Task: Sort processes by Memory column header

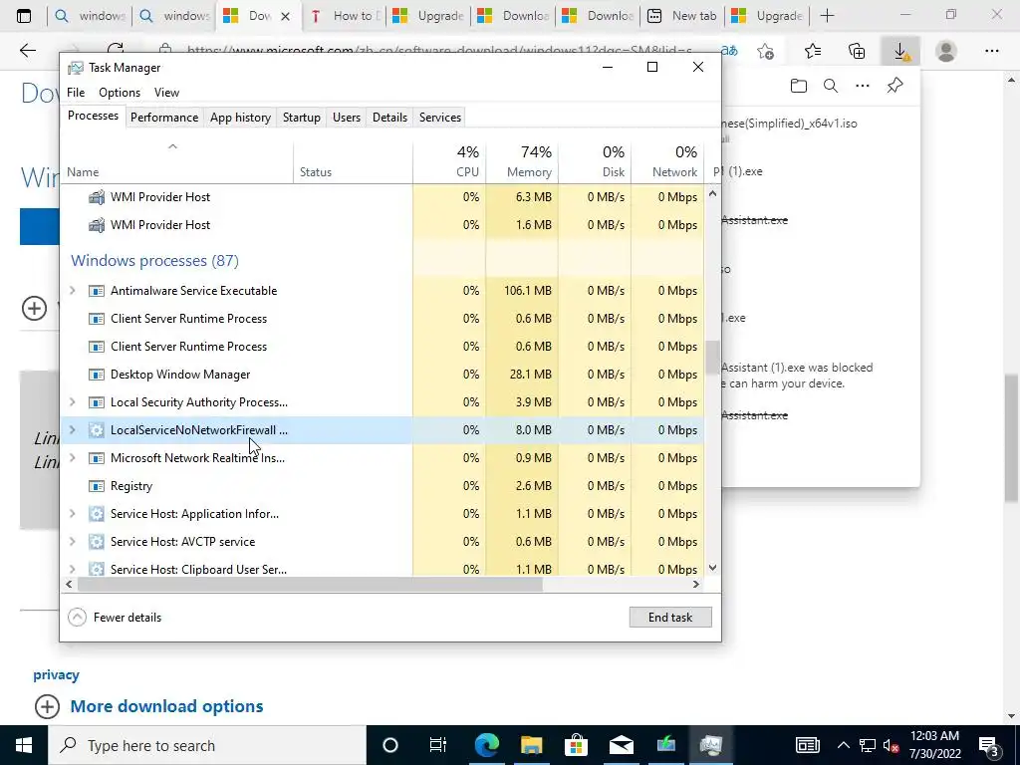Action: (x=522, y=161)
